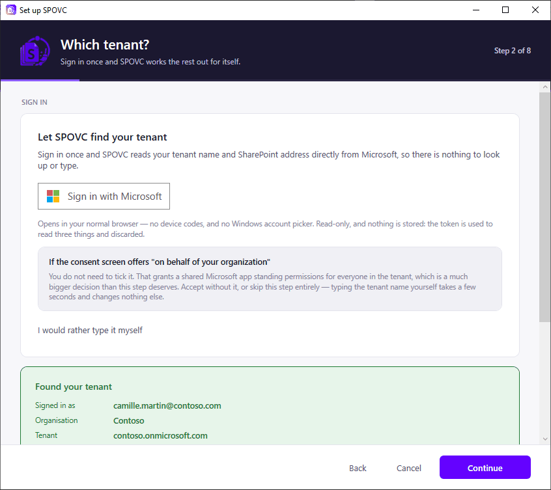This screenshot has height=490, width=551.
Task: Close the Set up SPOVC window
Action: pyautogui.click(x=535, y=10)
